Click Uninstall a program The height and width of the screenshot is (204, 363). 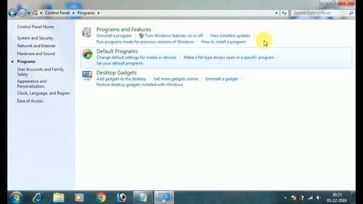[114, 36]
